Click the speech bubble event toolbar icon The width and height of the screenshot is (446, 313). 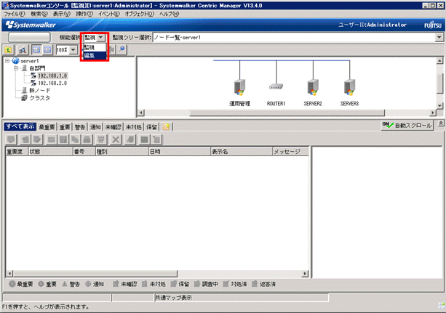click(11, 139)
